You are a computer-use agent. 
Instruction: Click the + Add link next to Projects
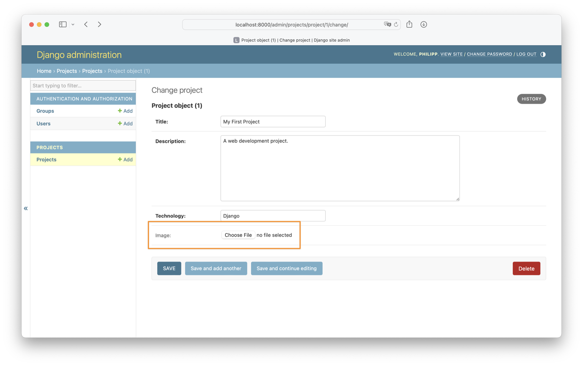(x=125, y=159)
